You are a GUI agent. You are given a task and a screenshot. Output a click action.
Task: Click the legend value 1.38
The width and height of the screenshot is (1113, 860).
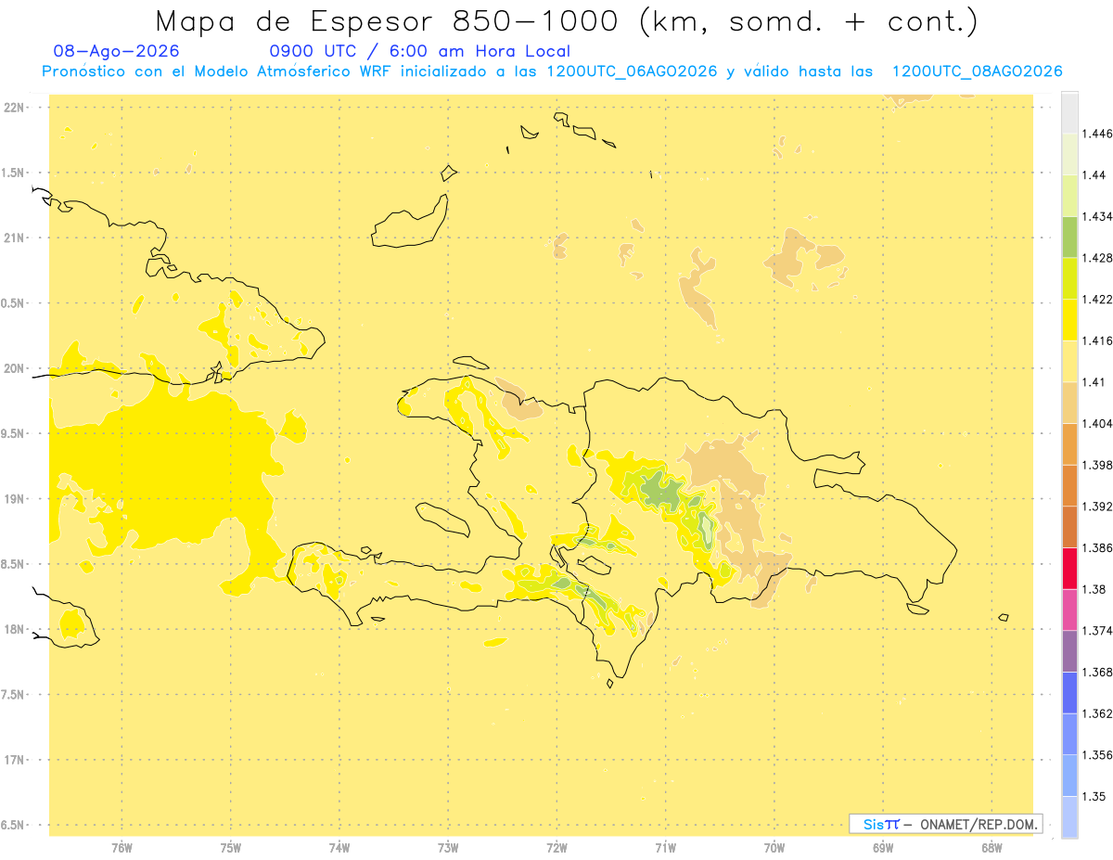[1094, 589]
